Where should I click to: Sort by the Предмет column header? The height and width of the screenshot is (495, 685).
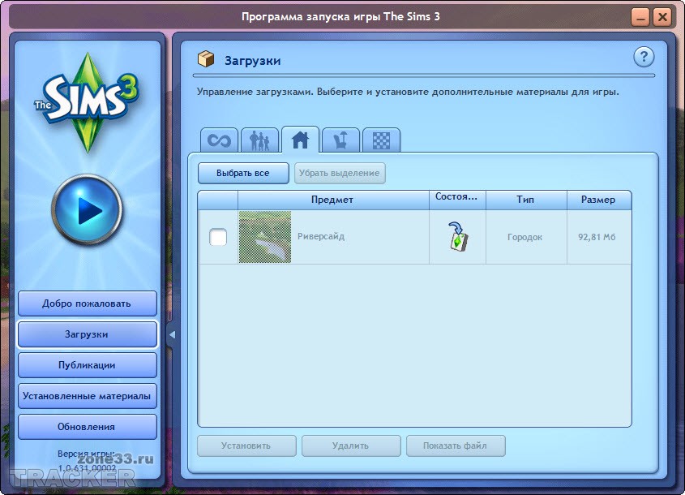click(x=333, y=200)
